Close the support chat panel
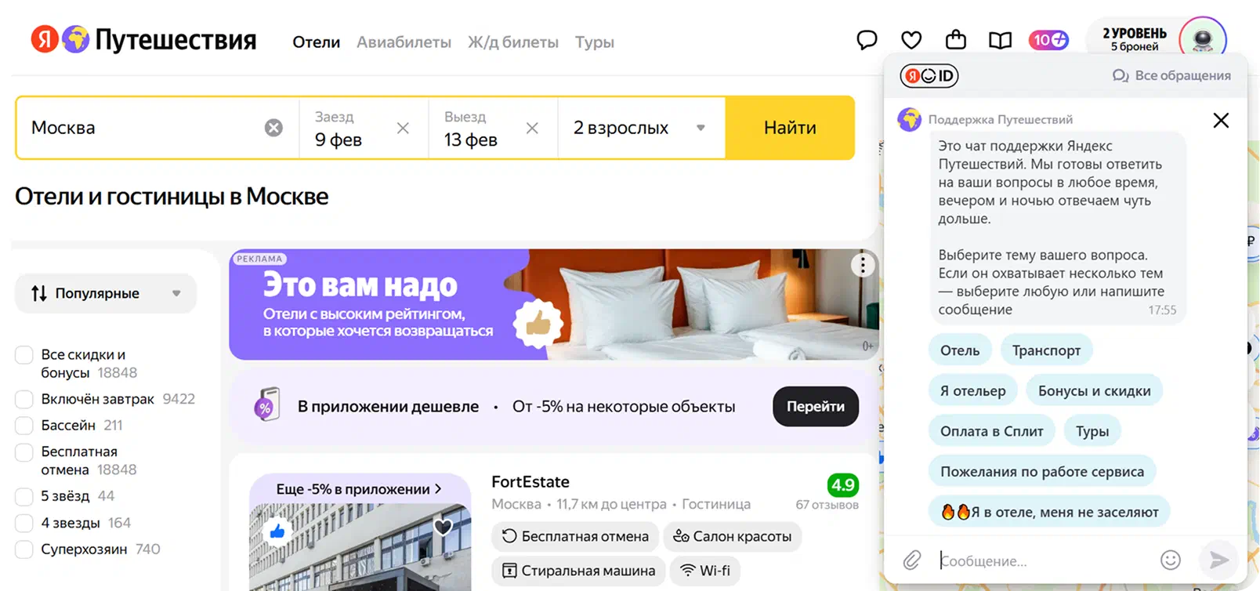The height and width of the screenshot is (591, 1260). 1221,120
